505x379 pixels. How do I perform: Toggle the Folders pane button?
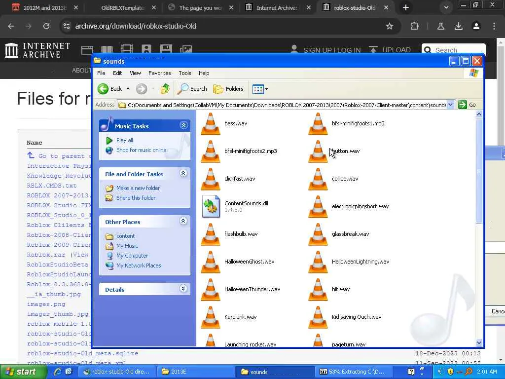[228, 89]
